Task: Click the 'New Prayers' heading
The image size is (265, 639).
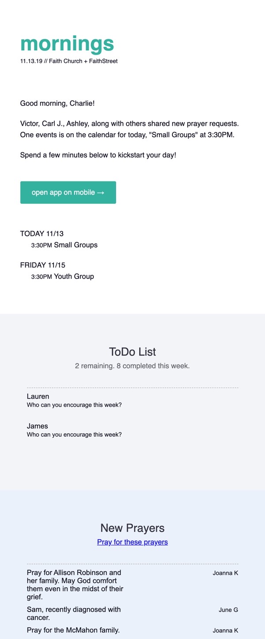Action: pos(132,528)
